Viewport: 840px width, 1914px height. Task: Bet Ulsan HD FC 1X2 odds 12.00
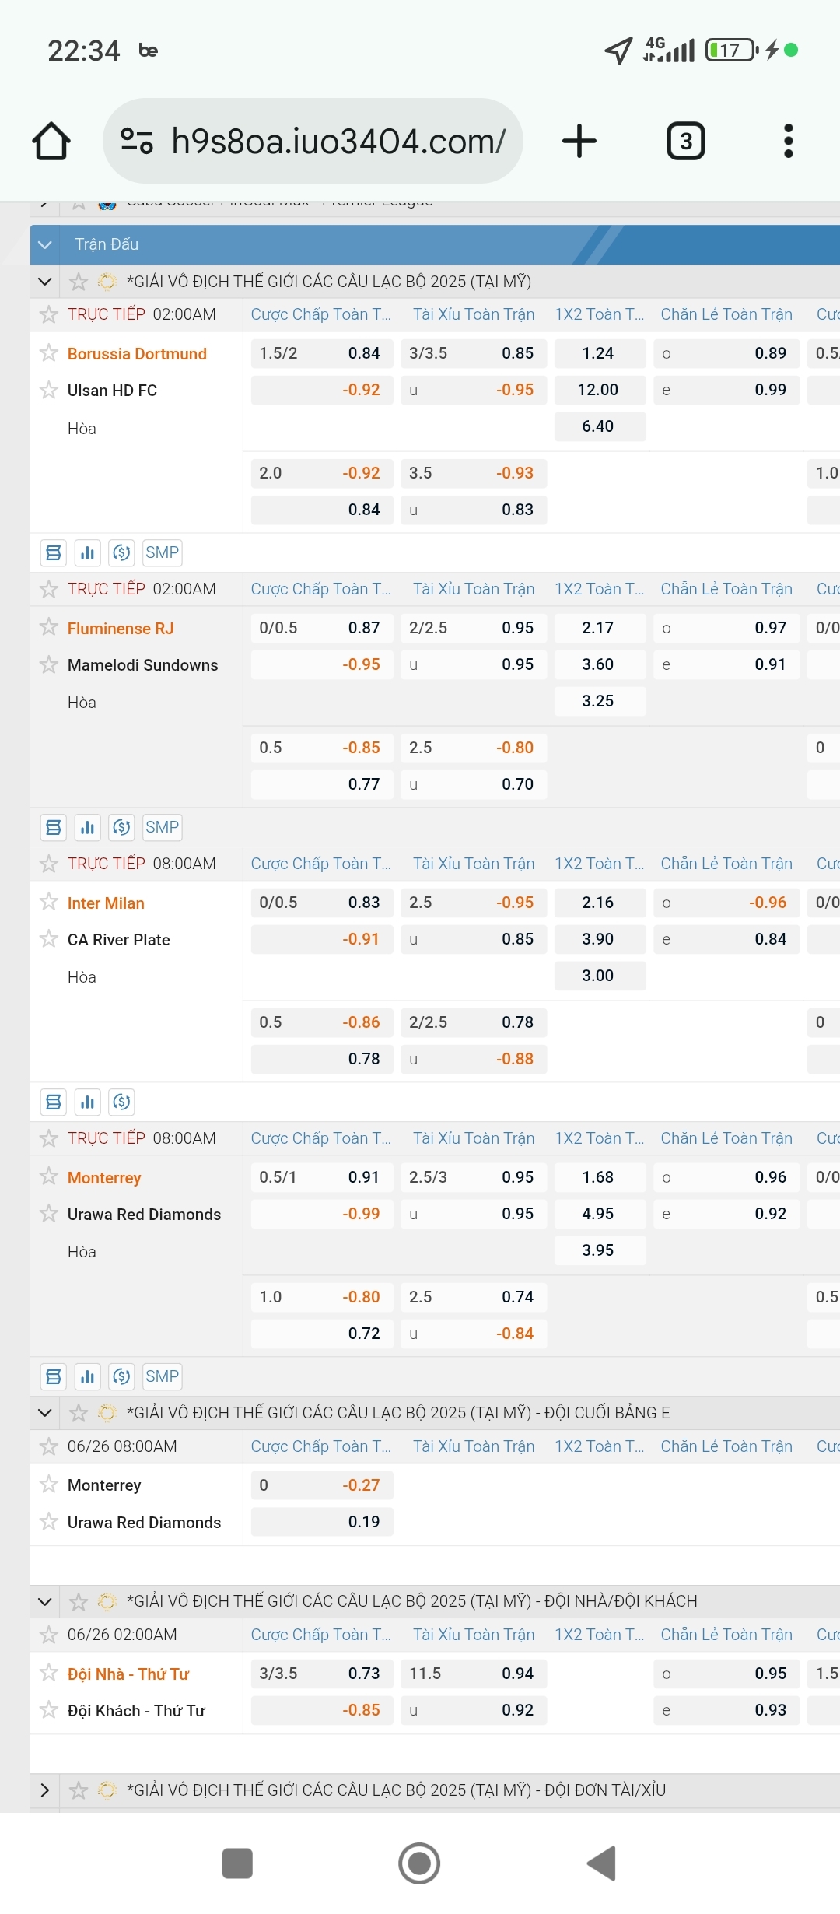600,390
